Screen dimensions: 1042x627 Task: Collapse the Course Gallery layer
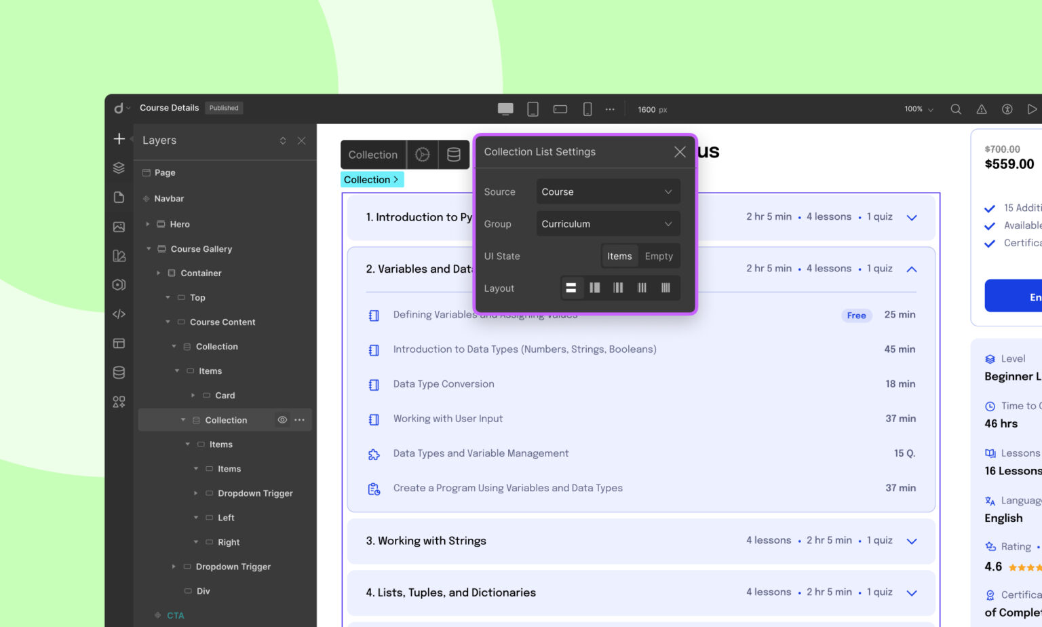click(149, 249)
